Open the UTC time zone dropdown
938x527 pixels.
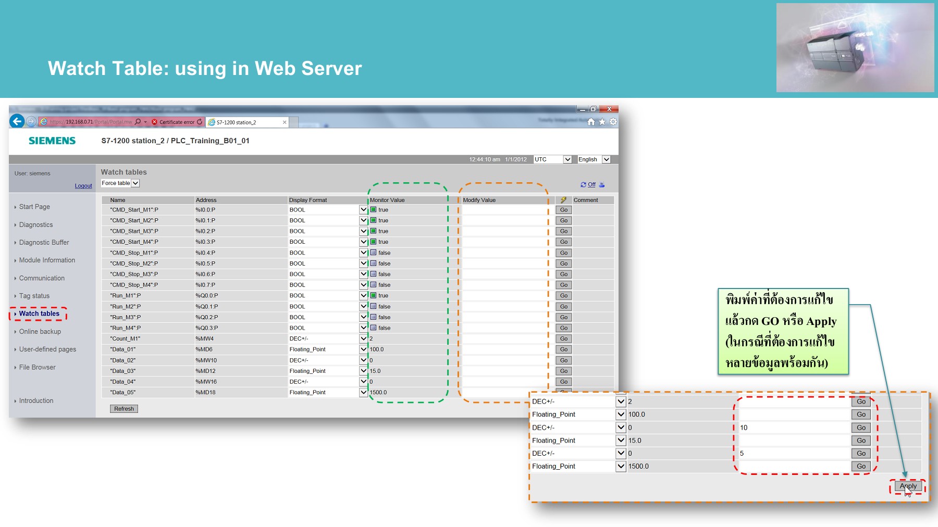[567, 159]
